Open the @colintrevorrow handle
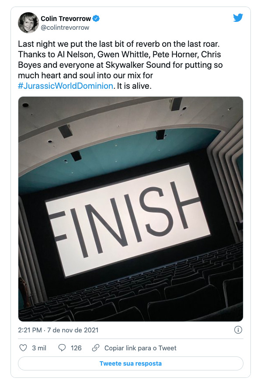The width and height of the screenshot is (257, 384). (x=65, y=28)
